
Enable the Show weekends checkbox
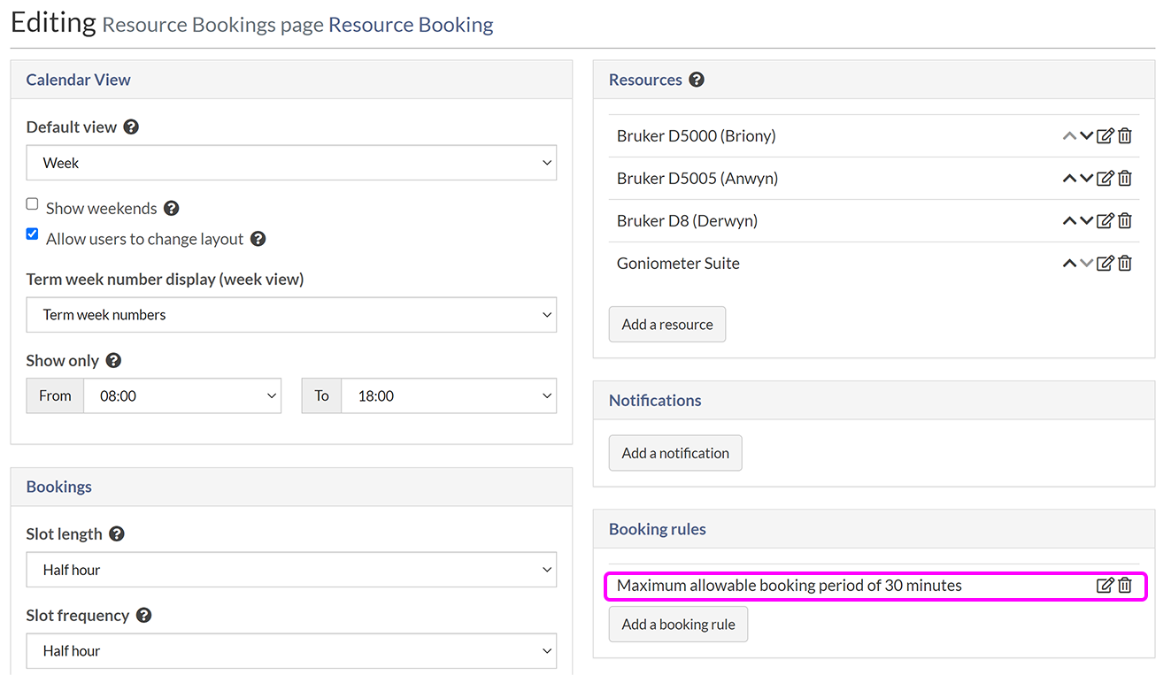click(33, 204)
